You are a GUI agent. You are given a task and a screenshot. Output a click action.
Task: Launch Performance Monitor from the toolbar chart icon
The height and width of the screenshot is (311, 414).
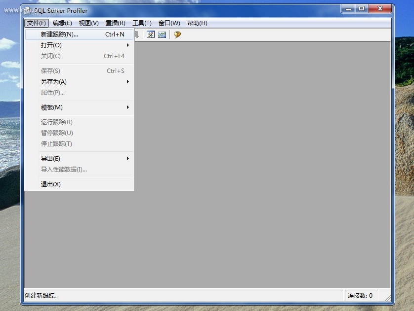tap(162, 35)
